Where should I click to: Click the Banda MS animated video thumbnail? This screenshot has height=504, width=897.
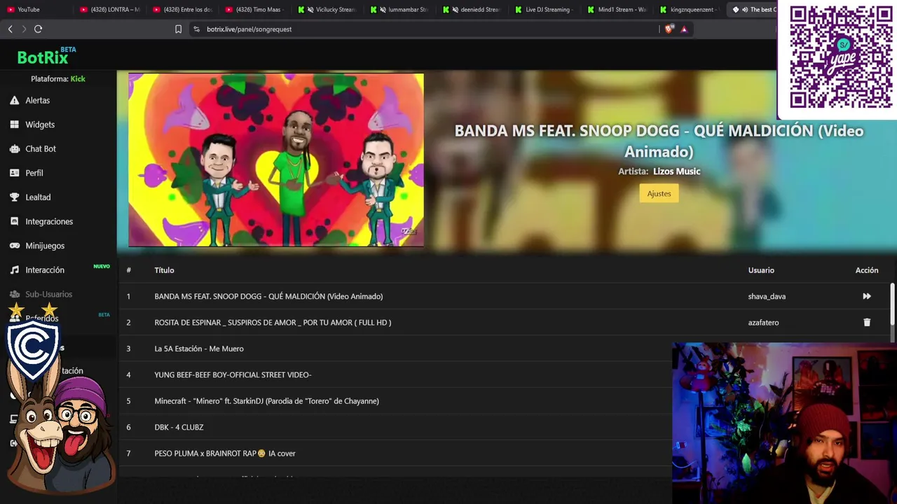(x=276, y=160)
